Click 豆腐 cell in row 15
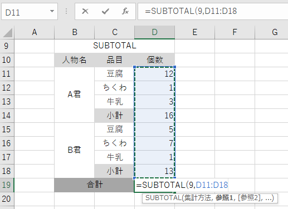 pos(115,130)
